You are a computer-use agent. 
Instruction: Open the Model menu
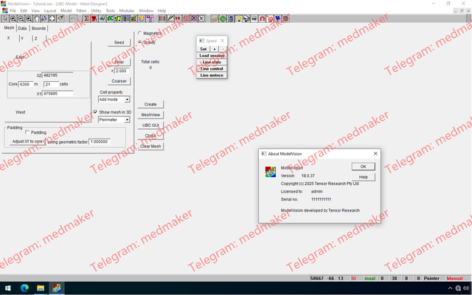tap(66, 10)
